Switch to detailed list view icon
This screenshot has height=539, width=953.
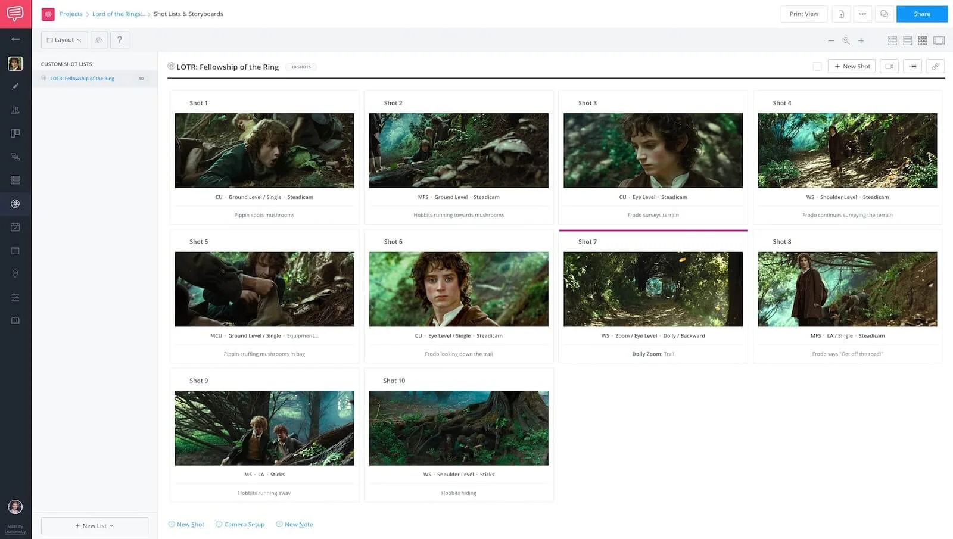click(892, 40)
